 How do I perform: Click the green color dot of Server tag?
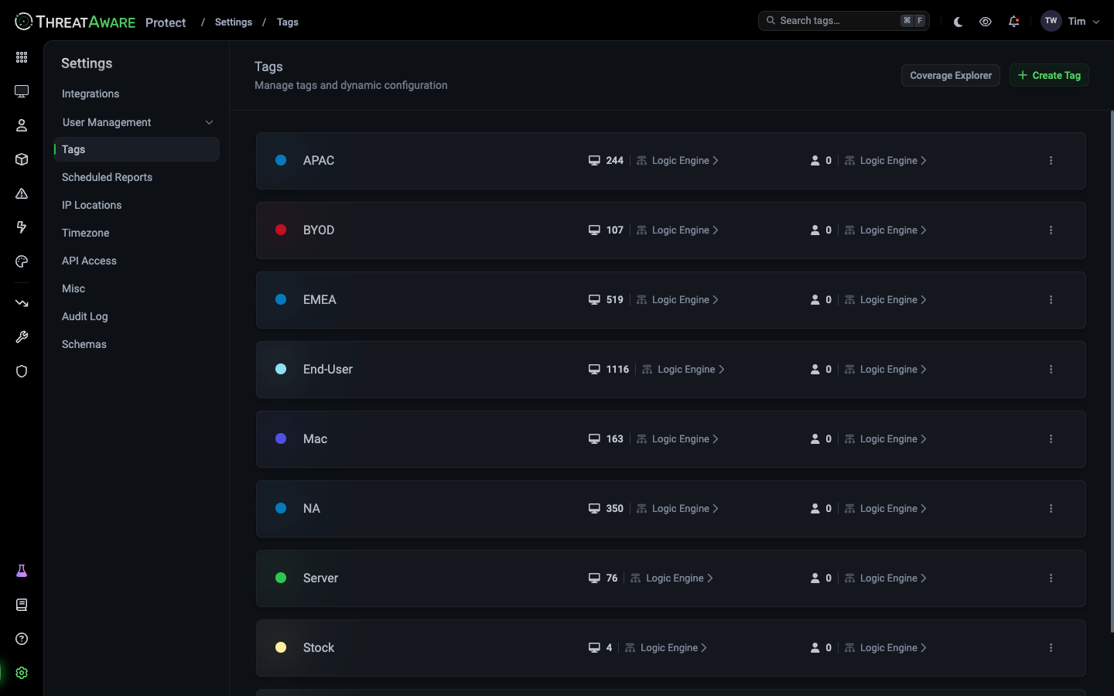click(x=281, y=578)
